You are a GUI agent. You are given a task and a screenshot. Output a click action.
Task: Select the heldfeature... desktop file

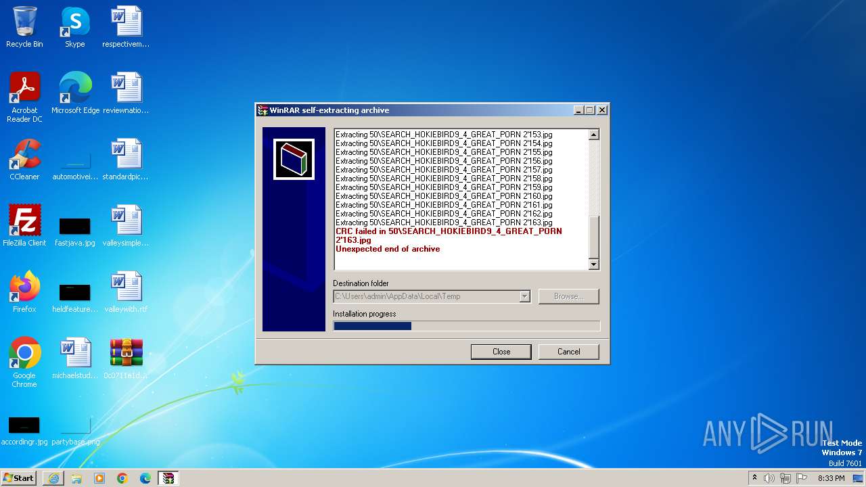pyautogui.click(x=75, y=296)
